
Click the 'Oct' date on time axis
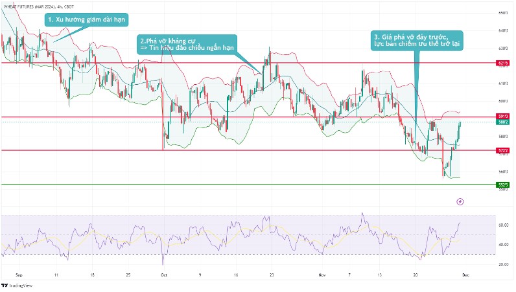click(163, 274)
